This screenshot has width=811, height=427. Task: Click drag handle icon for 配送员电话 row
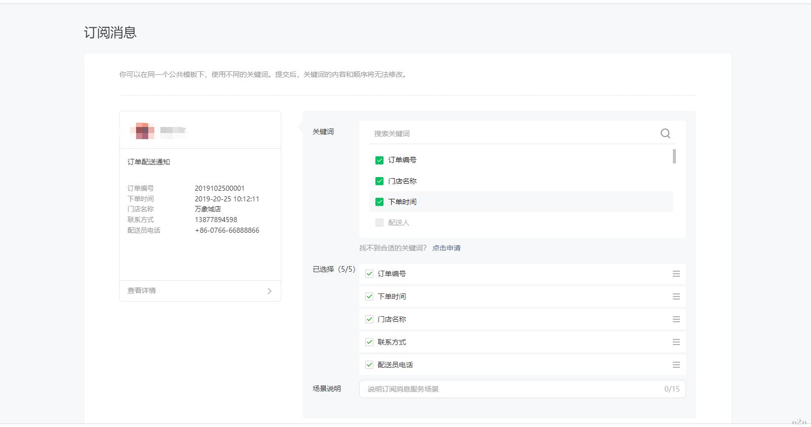tap(676, 365)
